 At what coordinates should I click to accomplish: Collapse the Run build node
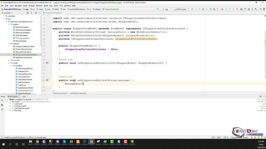[x=8, y=102]
